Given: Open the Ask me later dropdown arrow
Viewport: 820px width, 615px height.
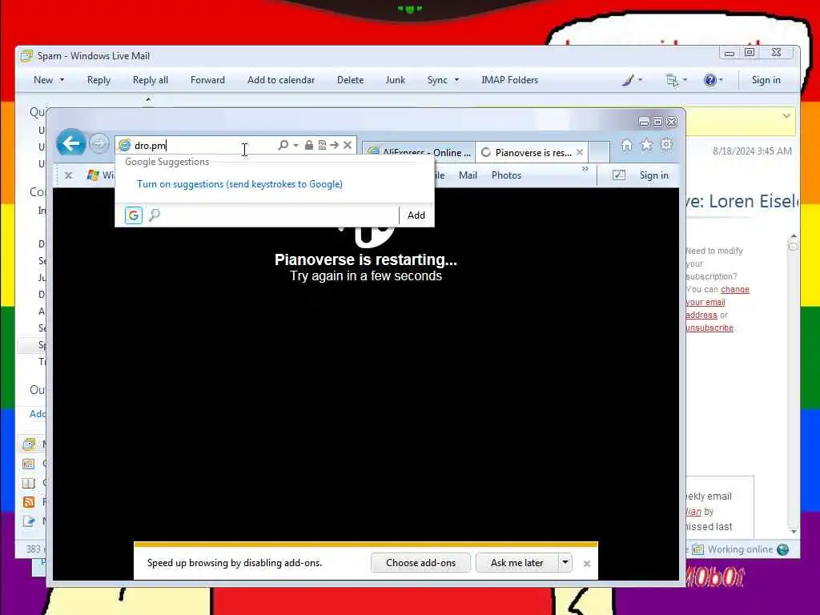Looking at the screenshot, I should (565, 563).
